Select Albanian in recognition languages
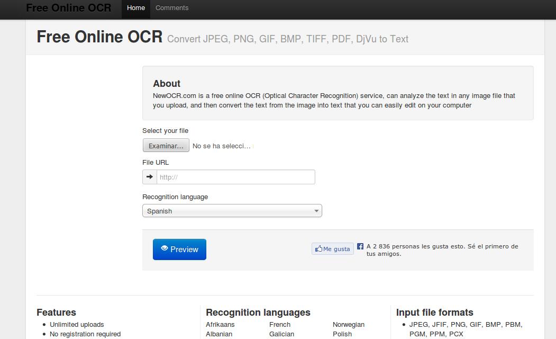Viewport: 556px width, 339px height. [x=219, y=334]
